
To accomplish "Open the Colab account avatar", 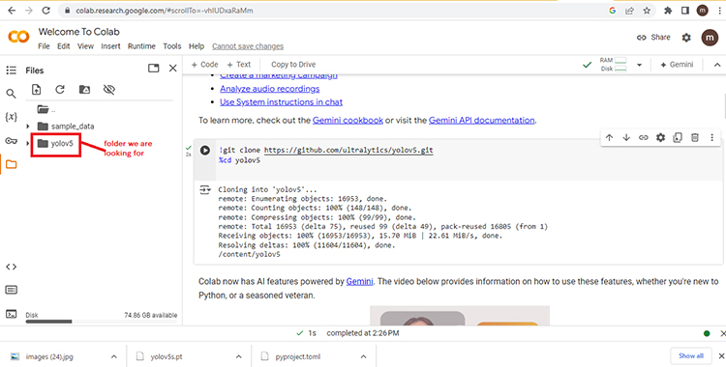I will [x=710, y=38].
